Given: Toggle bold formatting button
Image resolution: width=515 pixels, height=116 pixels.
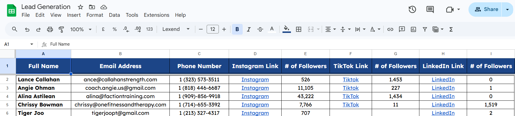Looking at the screenshot, I should 237,29.
